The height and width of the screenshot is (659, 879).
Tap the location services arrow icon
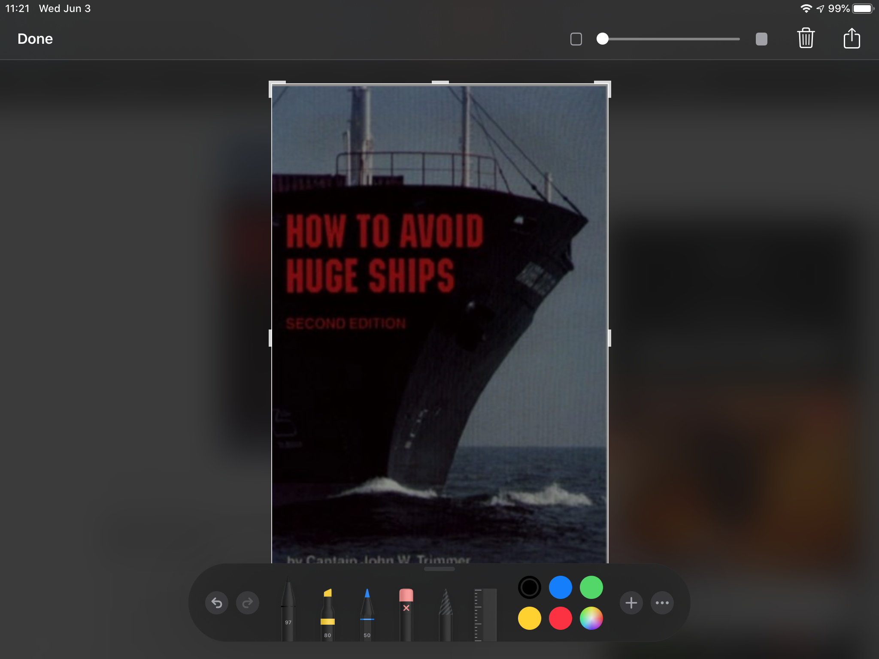point(820,9)
